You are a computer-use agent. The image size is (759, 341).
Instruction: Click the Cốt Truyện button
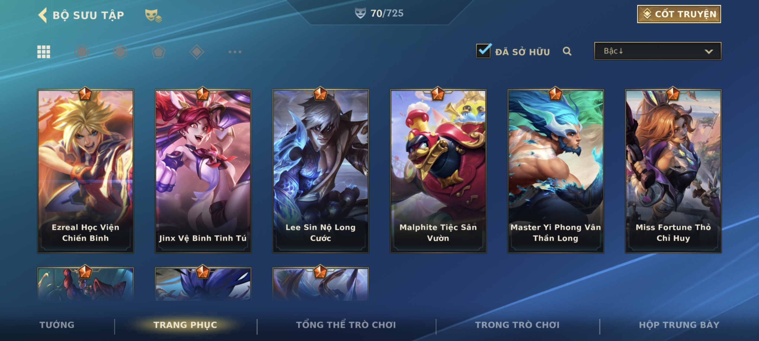(x=679, y=14)
